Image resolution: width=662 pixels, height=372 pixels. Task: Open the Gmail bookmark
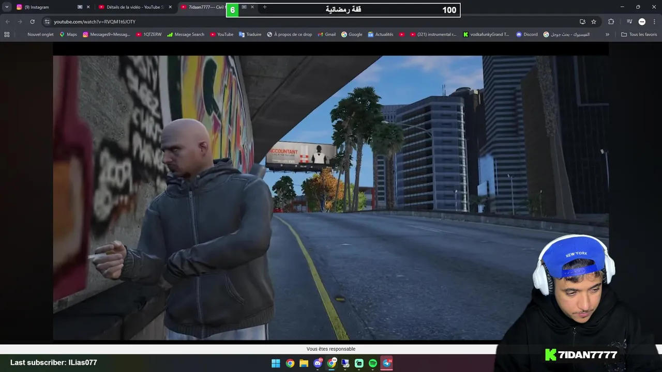pyautogui.click(x=326, y=35)
